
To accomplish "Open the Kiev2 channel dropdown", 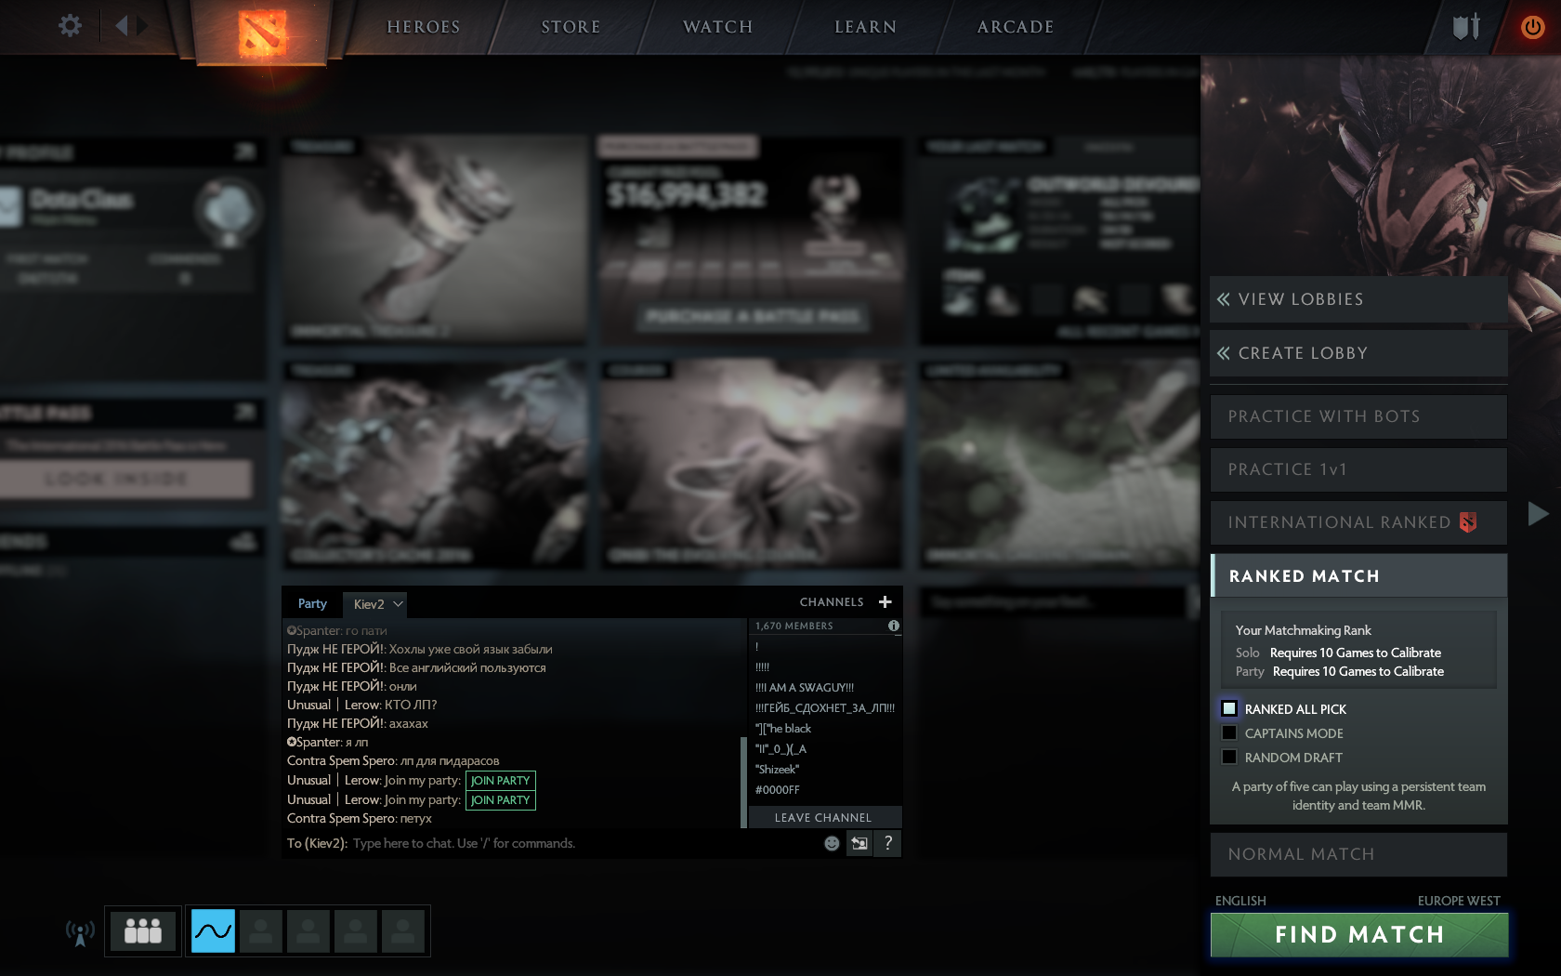I will (376, 604).
